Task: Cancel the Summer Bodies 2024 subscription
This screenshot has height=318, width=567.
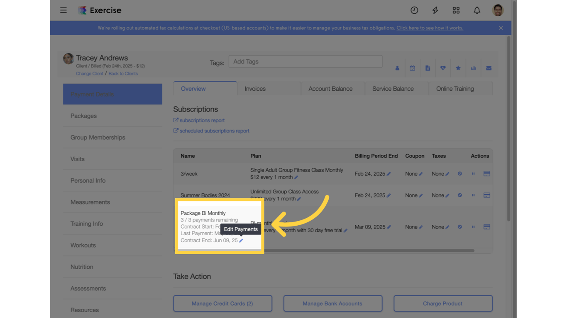Action: (459, 195)
